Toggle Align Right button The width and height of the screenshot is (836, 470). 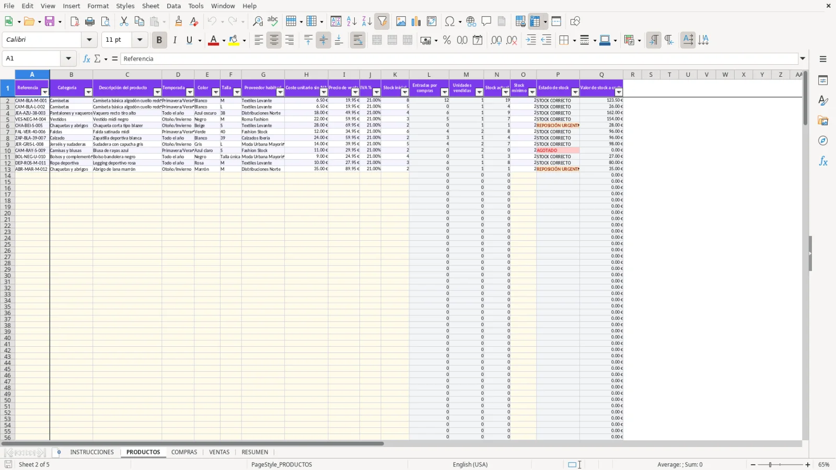pos(289,40)
